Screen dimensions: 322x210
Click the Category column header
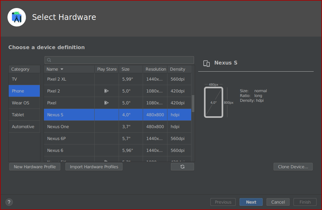(x=24, y=69)
